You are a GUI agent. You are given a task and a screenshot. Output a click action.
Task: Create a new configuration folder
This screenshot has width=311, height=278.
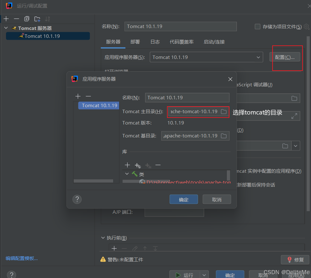(37, 19)
